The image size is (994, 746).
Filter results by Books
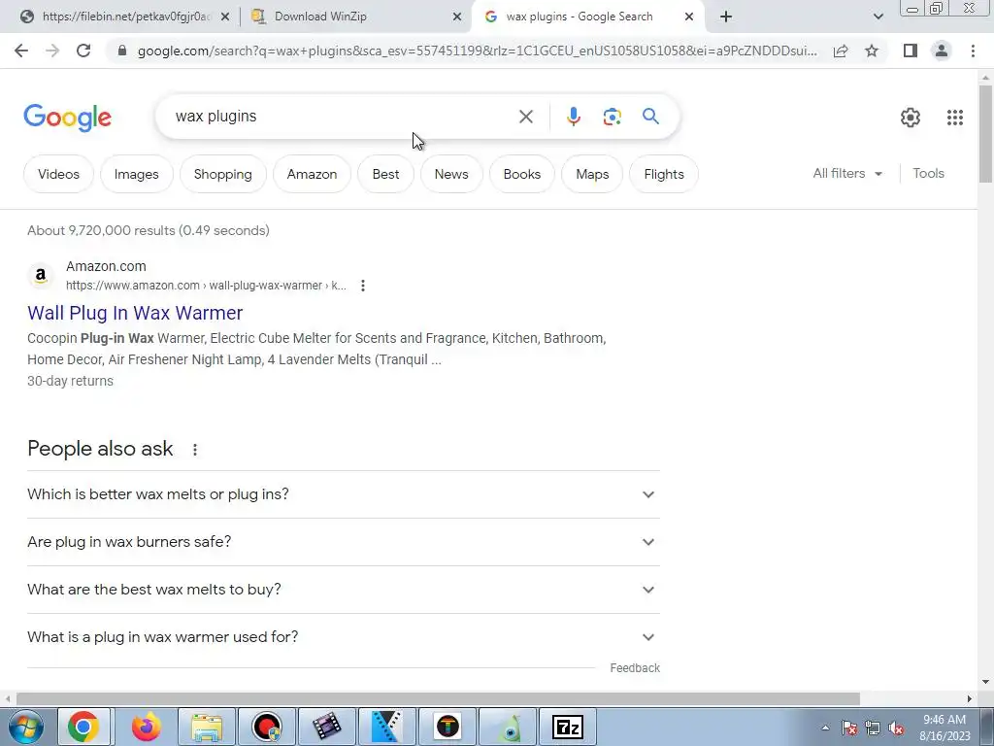[x=521, y=174]
